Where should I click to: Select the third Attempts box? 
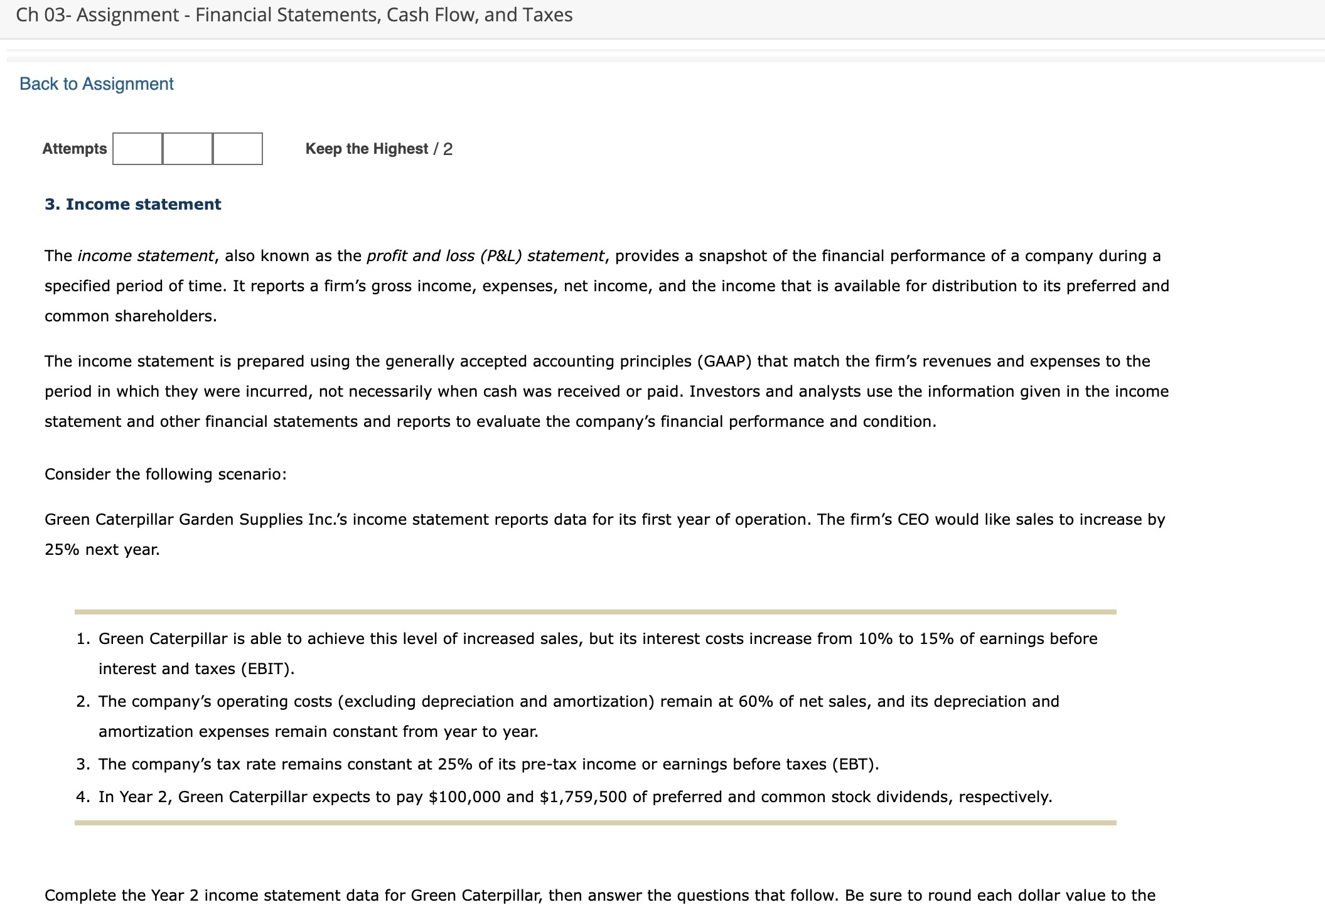tap(238, 149)
